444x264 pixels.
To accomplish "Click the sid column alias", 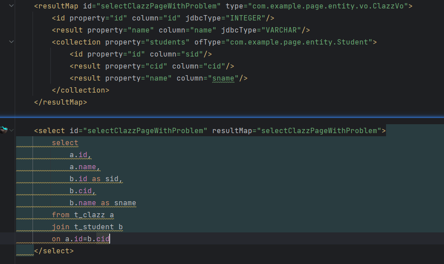I will pos(113,179).
